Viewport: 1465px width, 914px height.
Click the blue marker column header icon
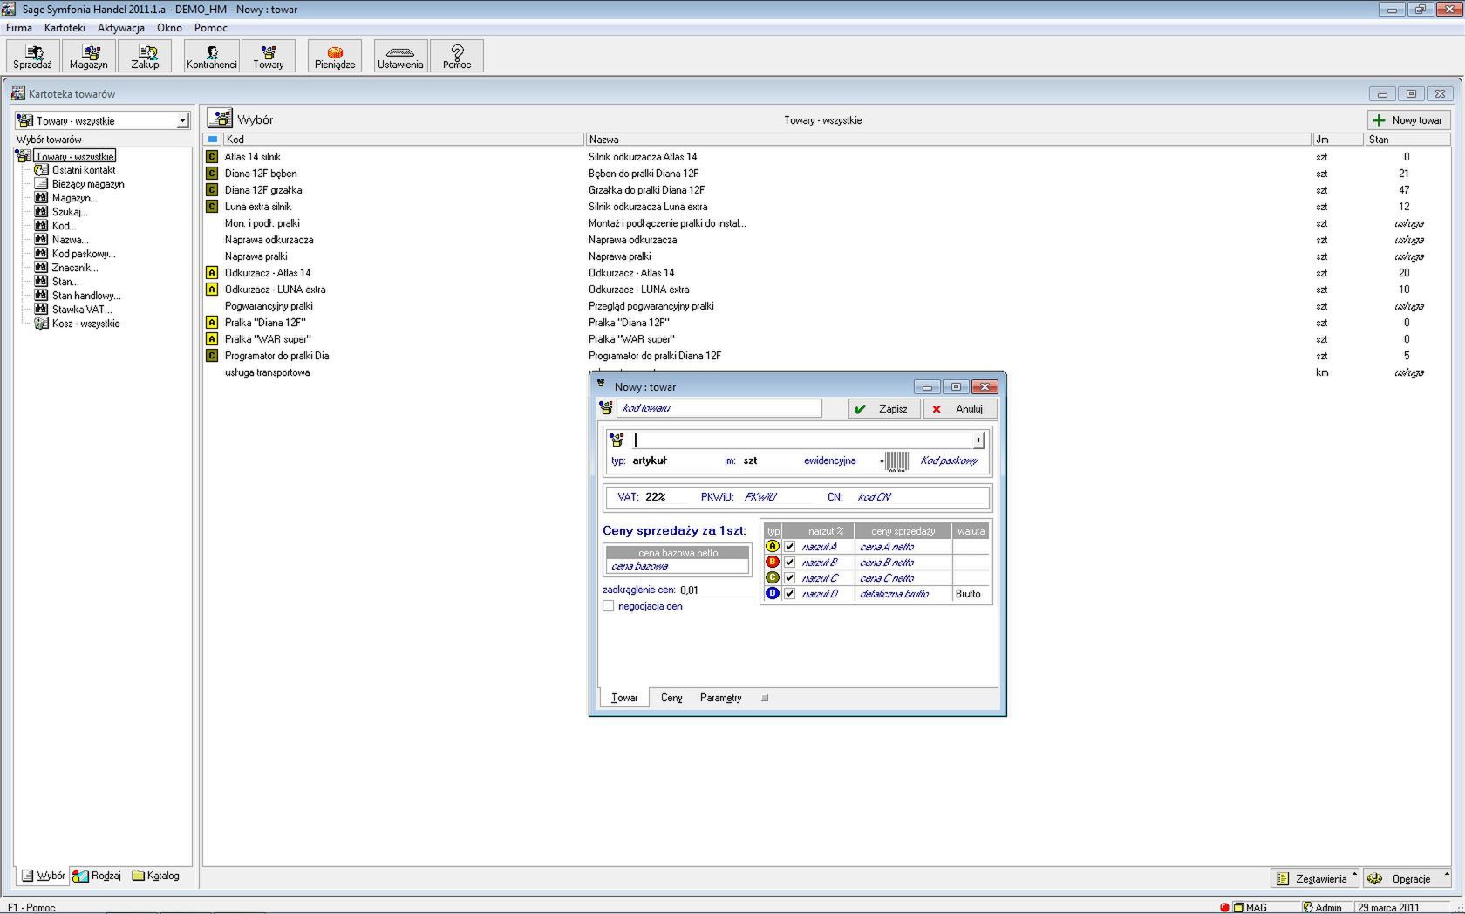[212, 140]
